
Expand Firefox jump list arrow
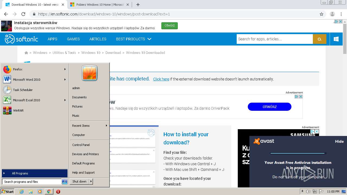coord(65,69)
